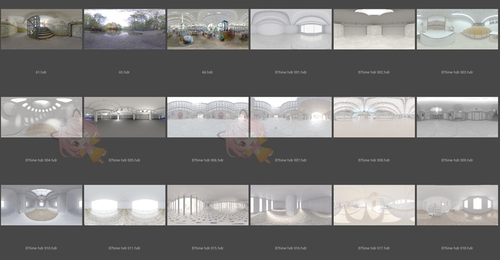The image size is (500, 260).
Task: Select the 66.hdr thumbnail image
Action: point(208,29)
